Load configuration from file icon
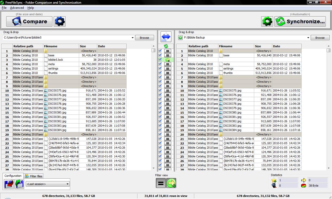Screen dimensions: 332x199 click(x=19, y=184)
